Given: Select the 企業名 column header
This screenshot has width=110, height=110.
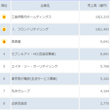Looking at the screenshot, I should click(x=45, y=6).
